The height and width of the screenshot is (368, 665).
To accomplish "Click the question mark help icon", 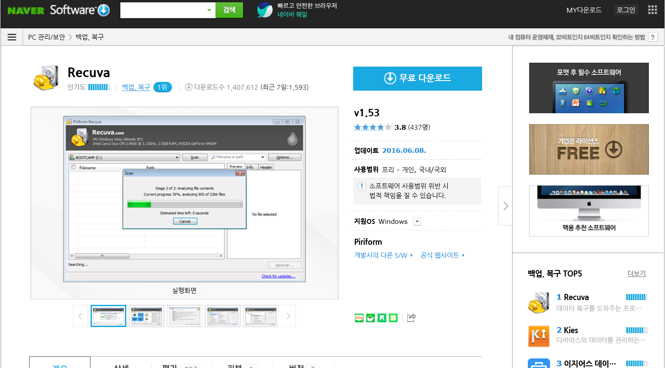I will 652,37.
